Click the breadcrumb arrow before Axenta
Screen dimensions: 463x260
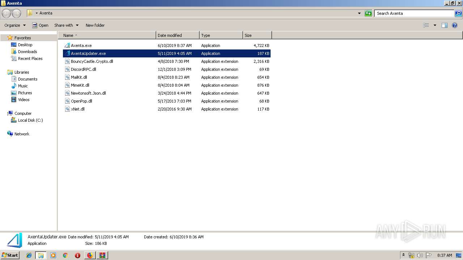point(37,13)
